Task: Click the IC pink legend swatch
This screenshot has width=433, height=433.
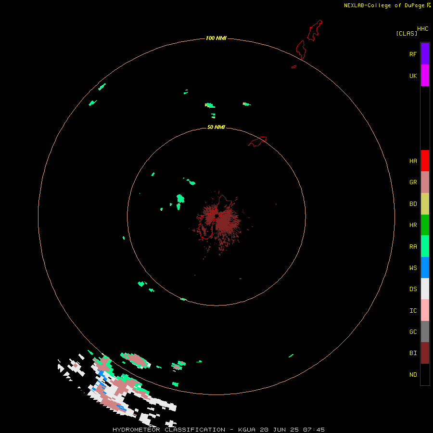Action: pos(425,310)
